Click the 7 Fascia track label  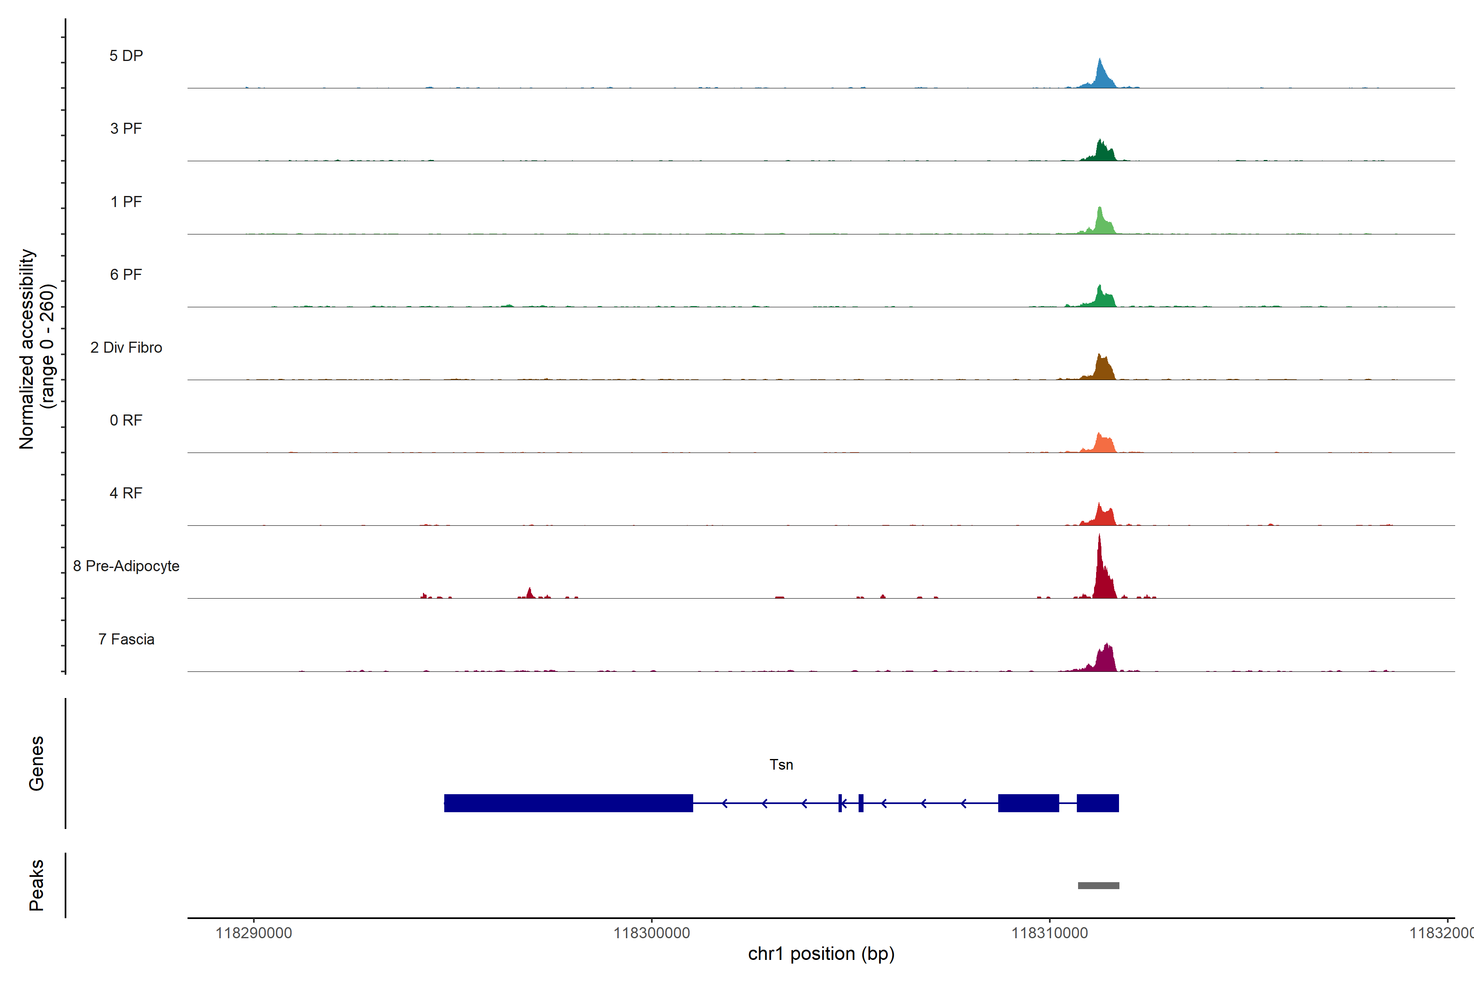click(x=126, y=639)
